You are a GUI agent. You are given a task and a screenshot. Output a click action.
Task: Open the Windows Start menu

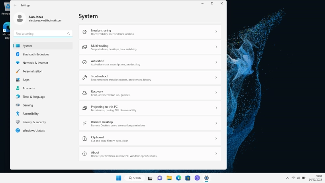pos(118,178)
